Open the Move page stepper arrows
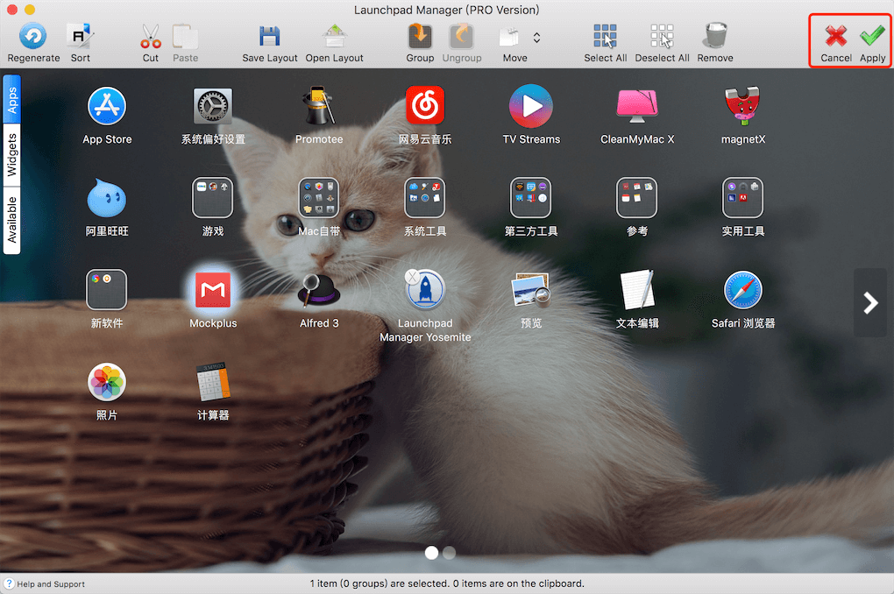Viewport: 894px width, 594px height. pyautogui.click(x=536, y=38)
